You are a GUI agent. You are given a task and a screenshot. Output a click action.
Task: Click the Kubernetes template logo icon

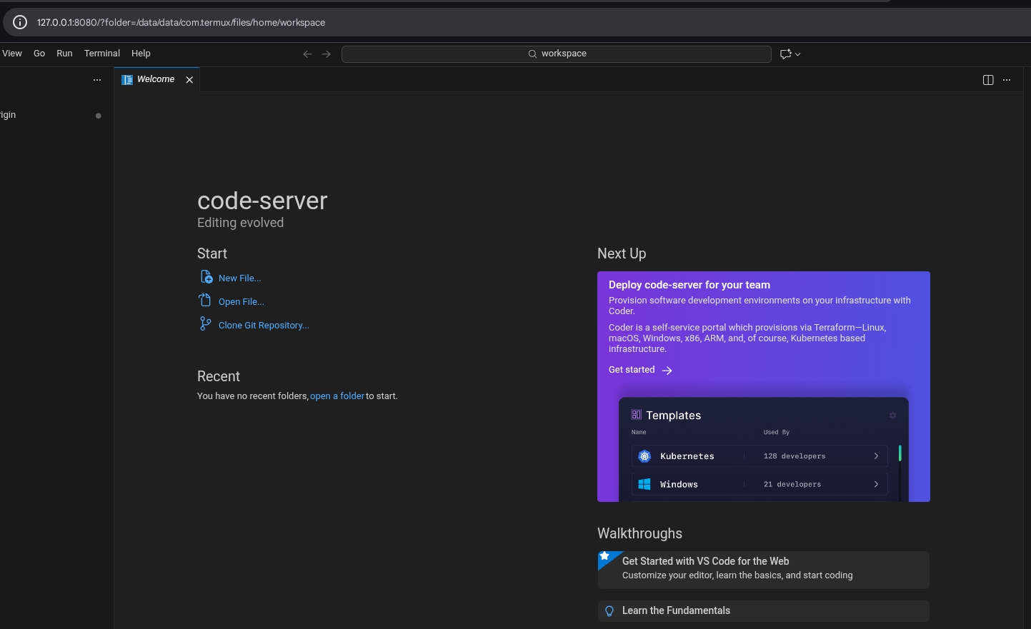[644, 456]
